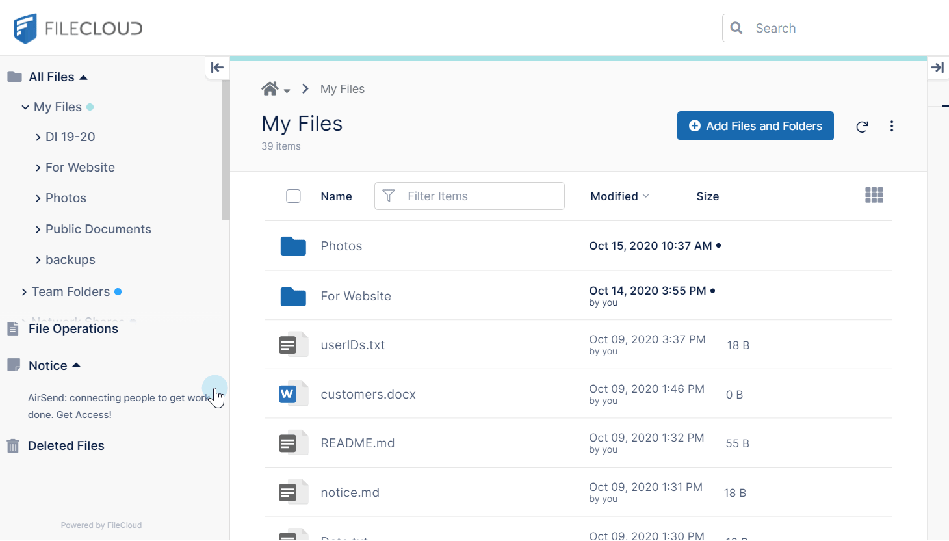
Task: Open the Modified sort dropdown
Action: tap(619, 196)
